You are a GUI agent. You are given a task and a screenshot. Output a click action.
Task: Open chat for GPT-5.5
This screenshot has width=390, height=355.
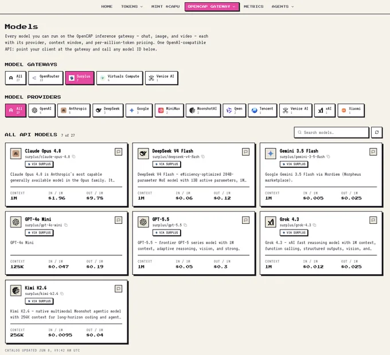(245, 220)
